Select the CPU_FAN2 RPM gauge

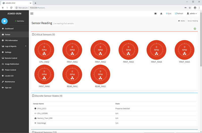(44, 50)
